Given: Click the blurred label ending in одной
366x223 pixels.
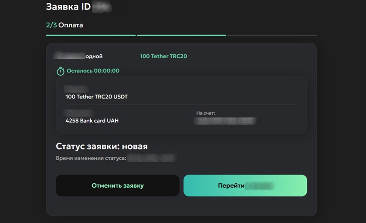Looking at the screenshot, I should [78, 57].
